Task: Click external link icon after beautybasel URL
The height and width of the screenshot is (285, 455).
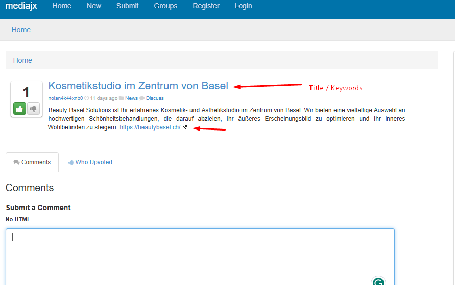Action: 185,128
